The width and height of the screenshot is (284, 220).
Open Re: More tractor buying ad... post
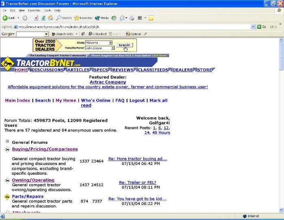pyautogui.click(x=138, y=159)
